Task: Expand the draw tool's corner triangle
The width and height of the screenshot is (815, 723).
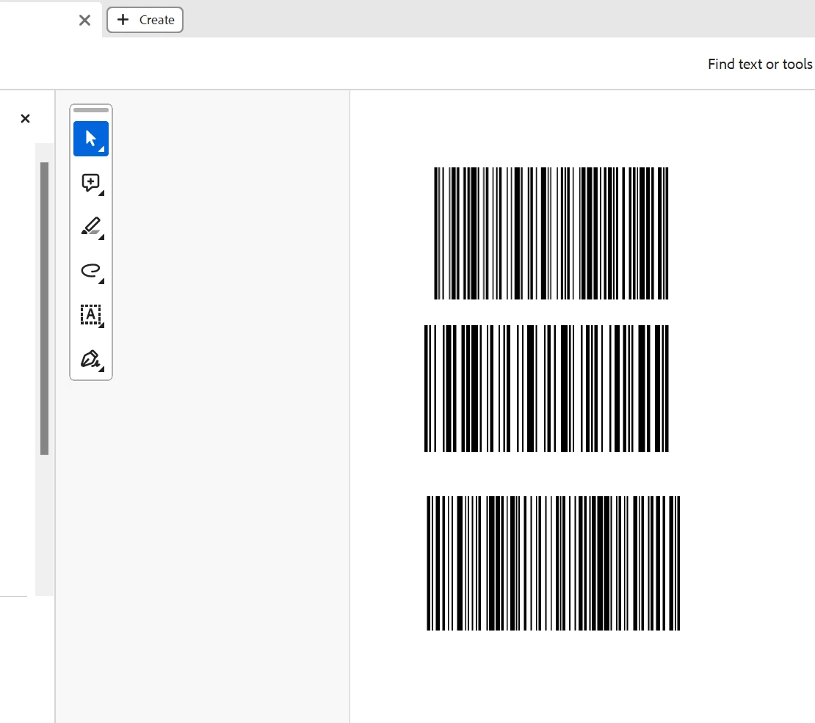Action: (102, 281)
